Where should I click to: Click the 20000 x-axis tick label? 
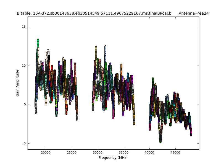pos(46,152)
